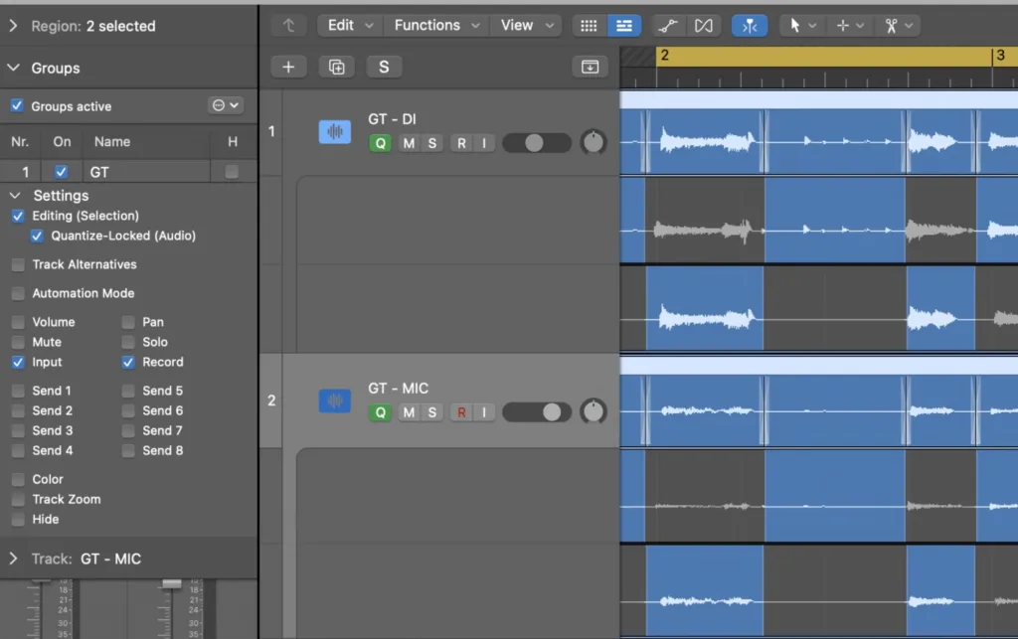Enable Automation Mode checkbox
Image resolution: width=1018 pixels, height=639 pixels.
click(18, 293)
